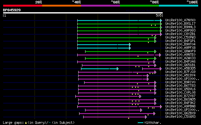Click the UniRef100_A9PBN8 hit label
This screenshot has width=201, height=125.
coord(180,106)
